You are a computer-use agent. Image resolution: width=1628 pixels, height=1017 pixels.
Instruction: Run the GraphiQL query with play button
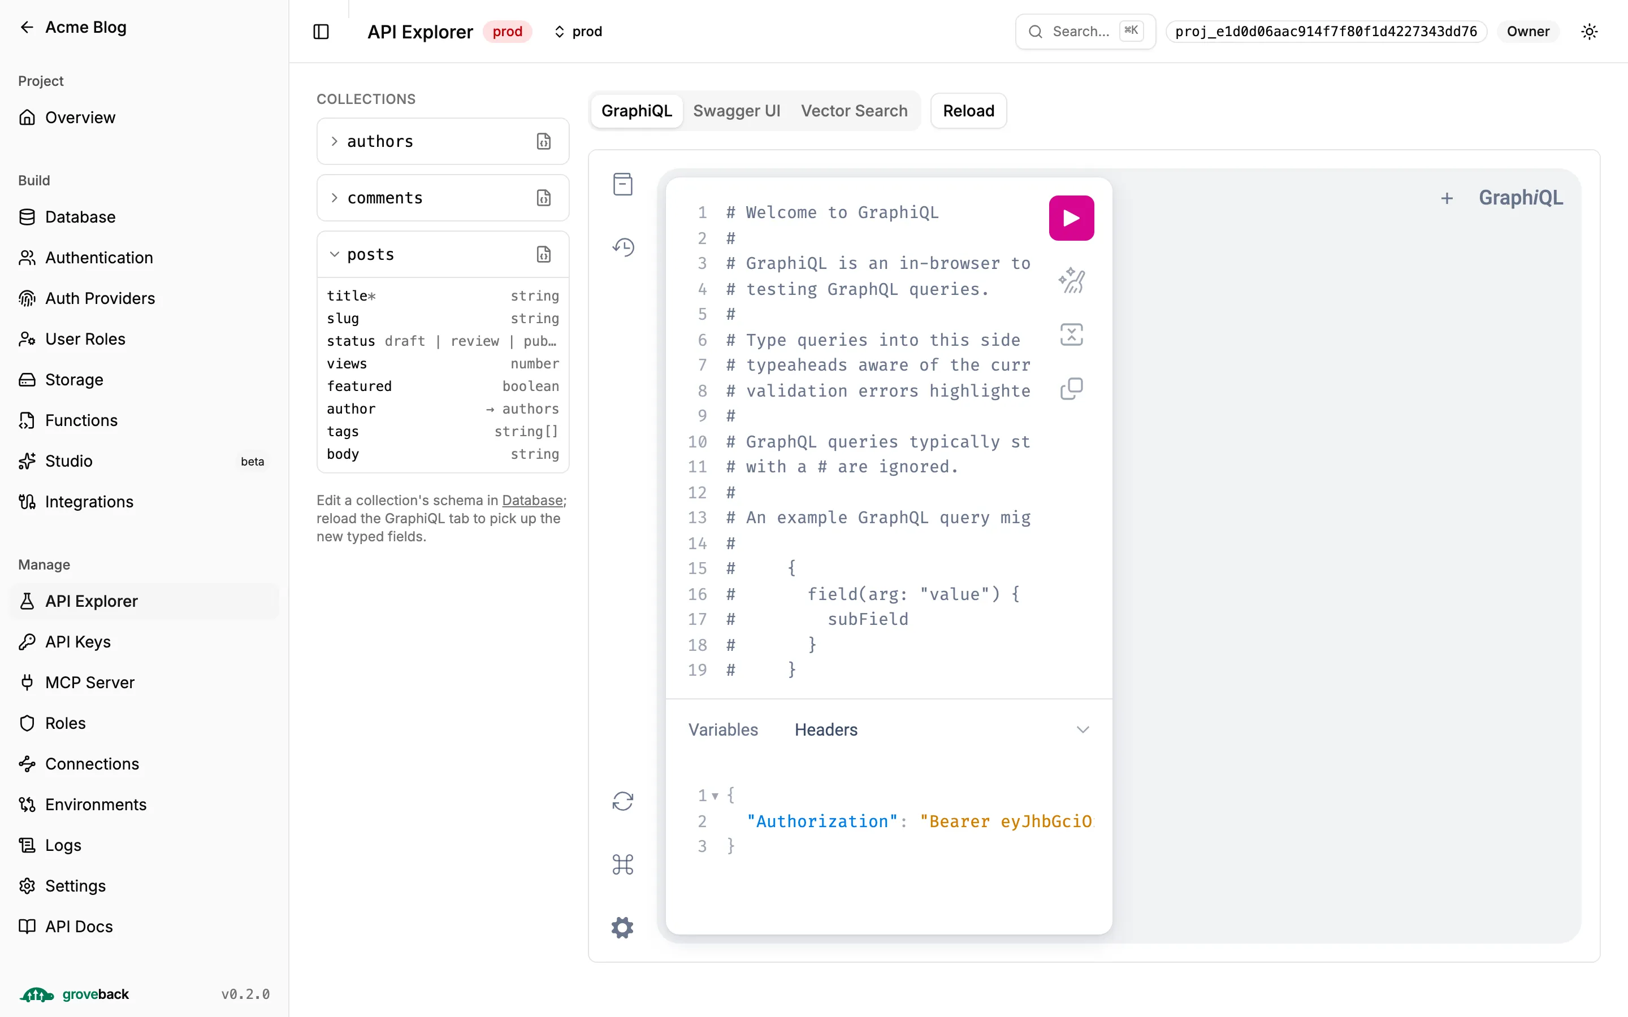coord(1071,218)
